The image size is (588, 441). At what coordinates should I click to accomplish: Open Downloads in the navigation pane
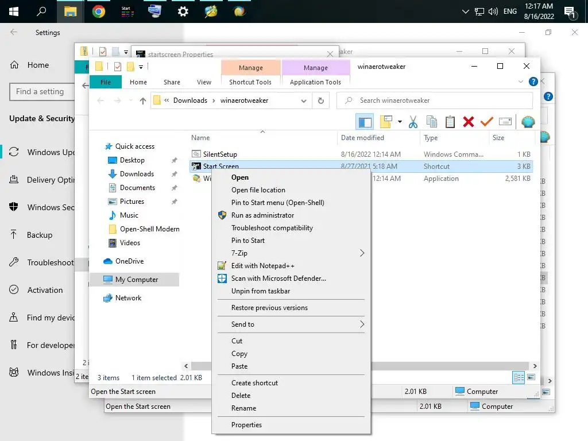pos(137,174)
